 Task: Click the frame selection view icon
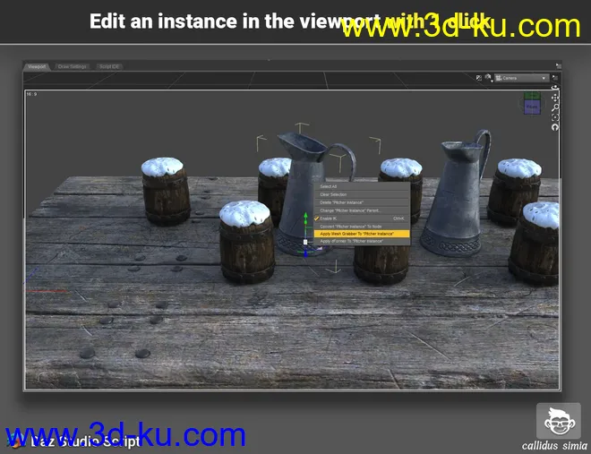[x=555, y=117]
